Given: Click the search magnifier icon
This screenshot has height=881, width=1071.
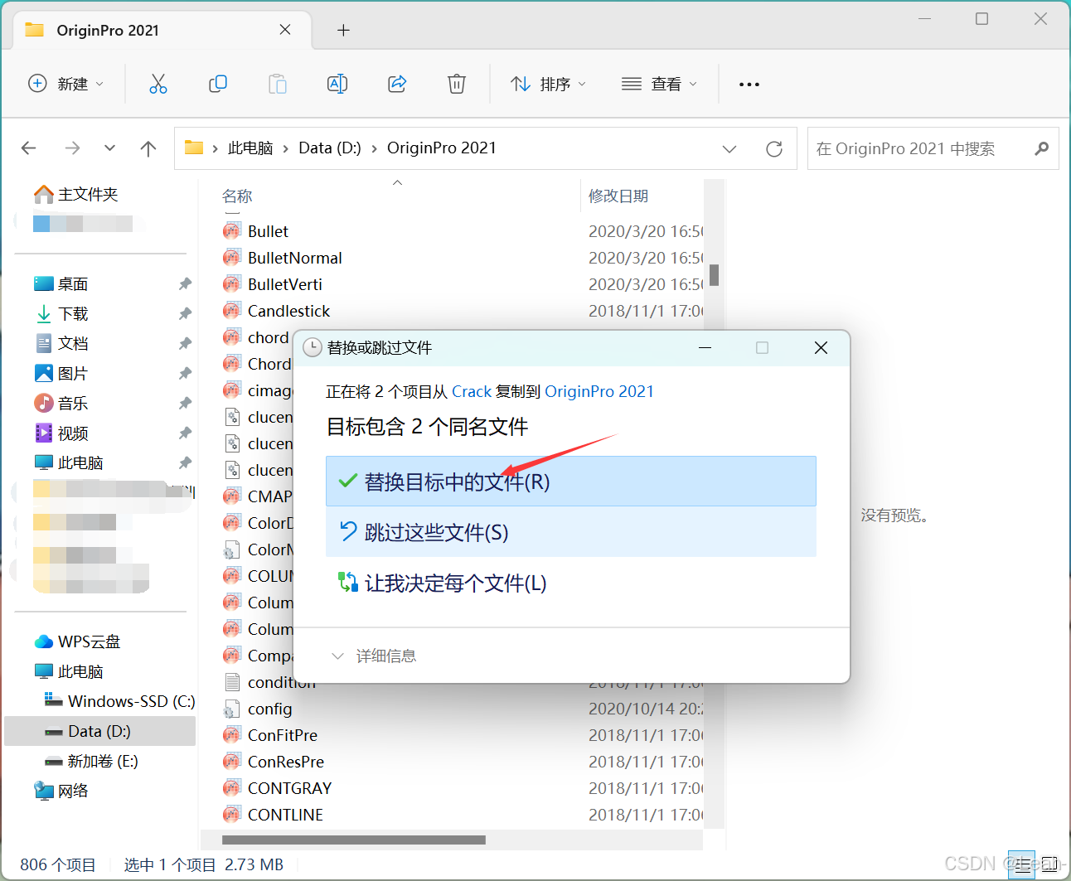Looking at the screenshot, I should coord(1041,148).
